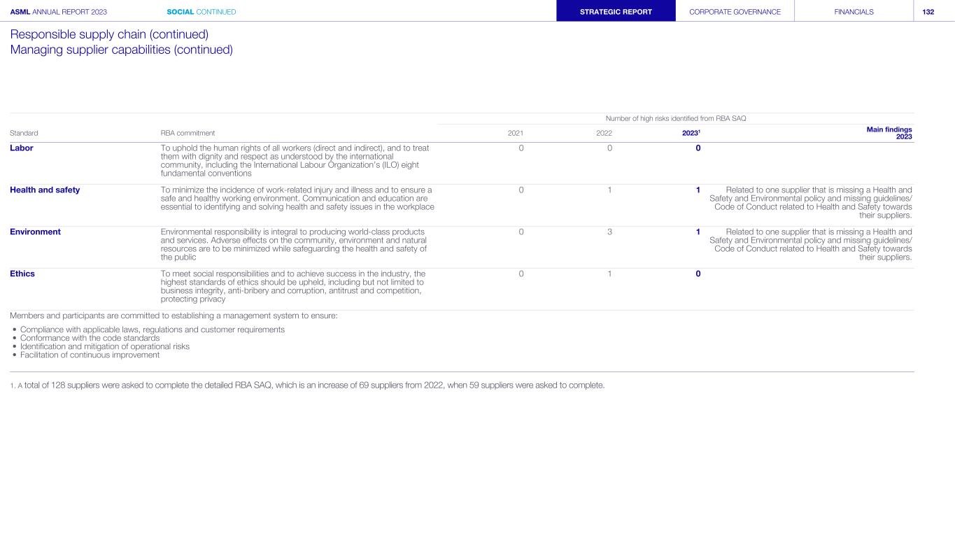Switch to the Corporate Governance tab
This screenshot has height=538, width=955.
(x=735, y=12)
